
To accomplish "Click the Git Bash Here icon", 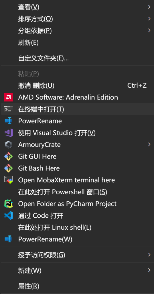I will (x=8, y=168).
